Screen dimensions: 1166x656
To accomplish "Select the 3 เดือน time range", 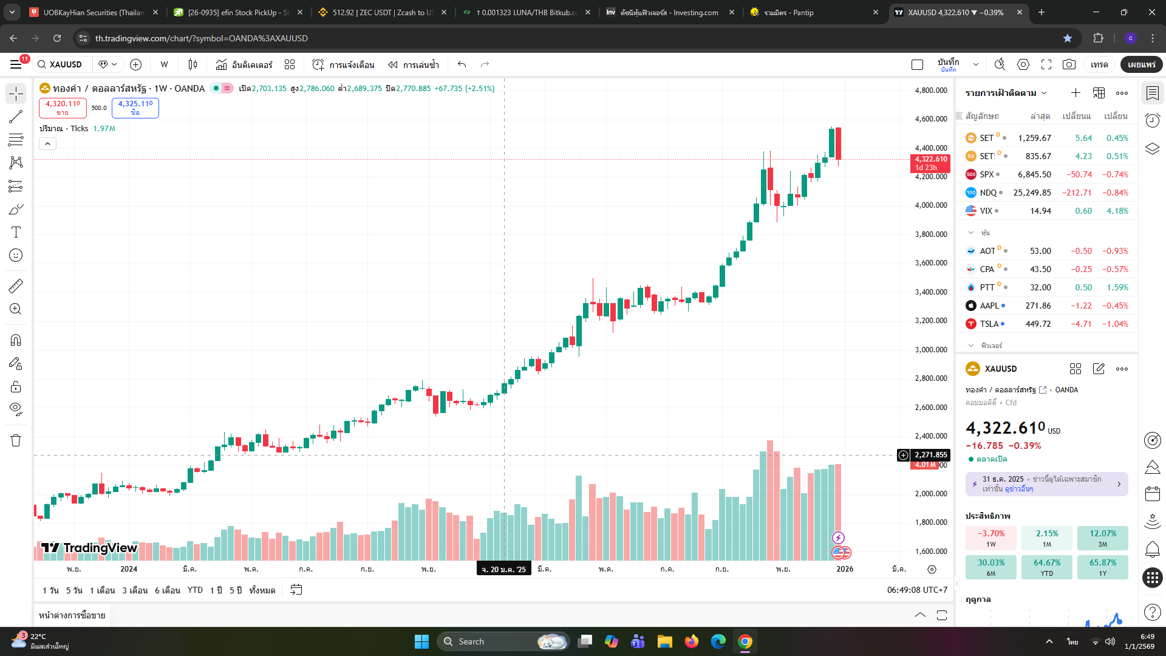I will click(x=135, y=590).
